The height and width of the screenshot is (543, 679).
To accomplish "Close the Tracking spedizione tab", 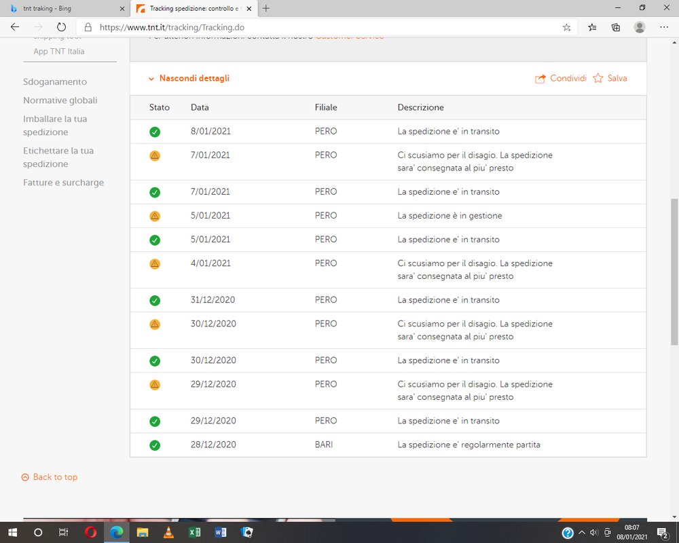I will [x=249, y=9].
